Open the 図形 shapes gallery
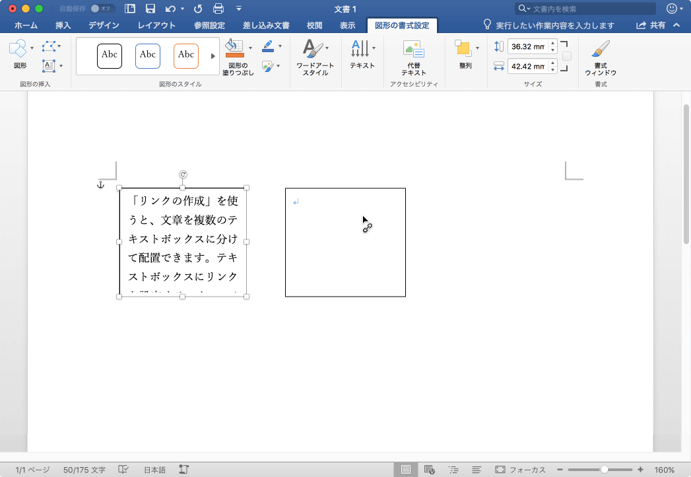 [20, 54]
